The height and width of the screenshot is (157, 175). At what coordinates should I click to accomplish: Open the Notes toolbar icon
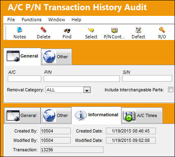coord(20,30)
